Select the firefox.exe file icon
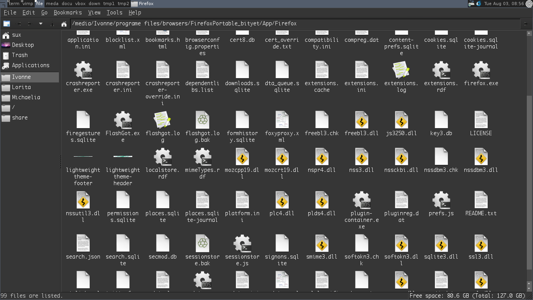Screen dimensions: 533x300 pyautogui.click(x=481, y=70)
